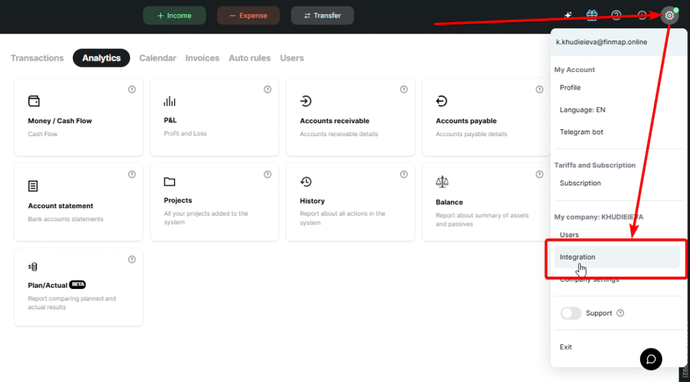Click the sparkle AI icon
Viewport: 690px width, 382px height.
coord(569,15)
